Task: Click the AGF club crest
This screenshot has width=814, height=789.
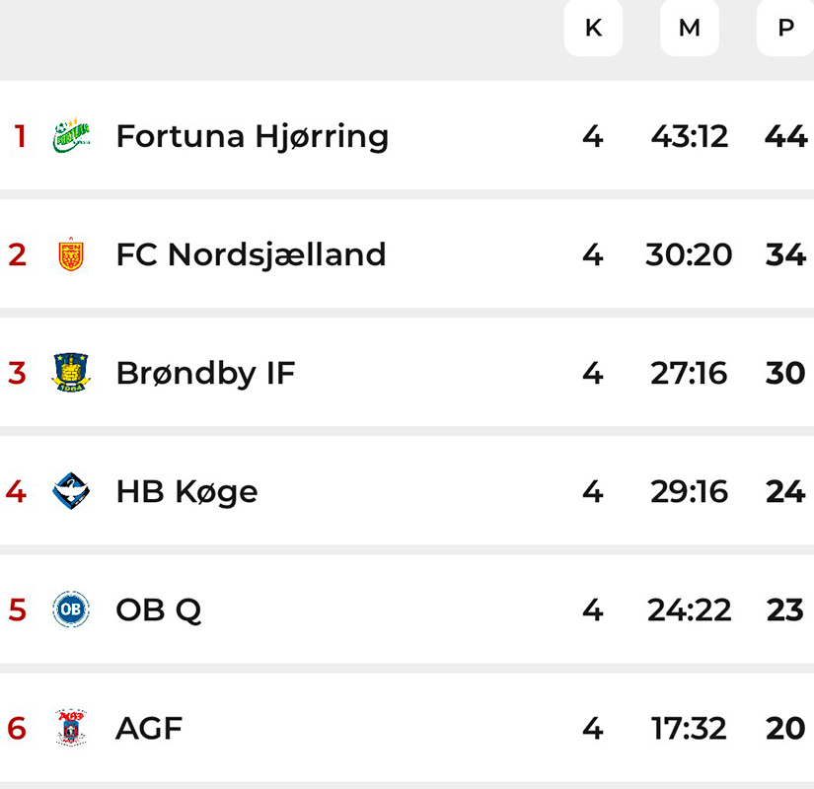Action: tap(71, 728)
